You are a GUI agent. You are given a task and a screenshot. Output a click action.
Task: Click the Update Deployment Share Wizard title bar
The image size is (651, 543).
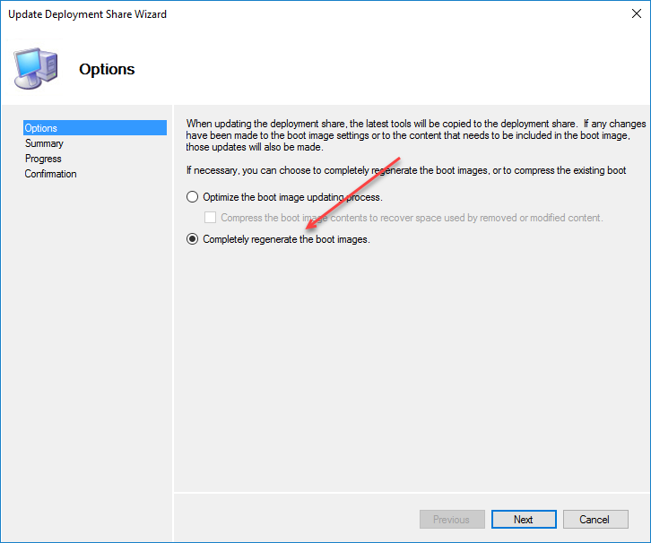[x=269, y=14]
